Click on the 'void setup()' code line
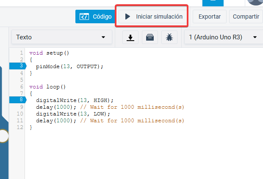 (49, 53)
